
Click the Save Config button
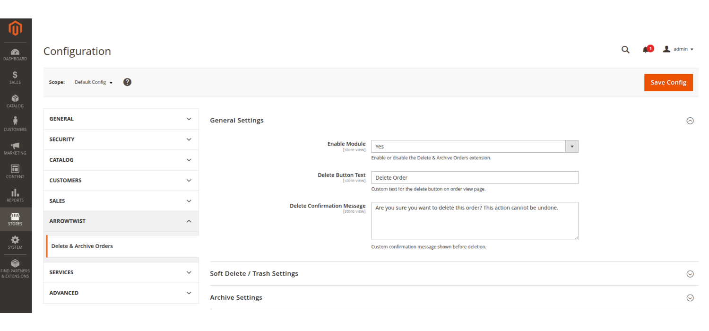pos(668,82)
